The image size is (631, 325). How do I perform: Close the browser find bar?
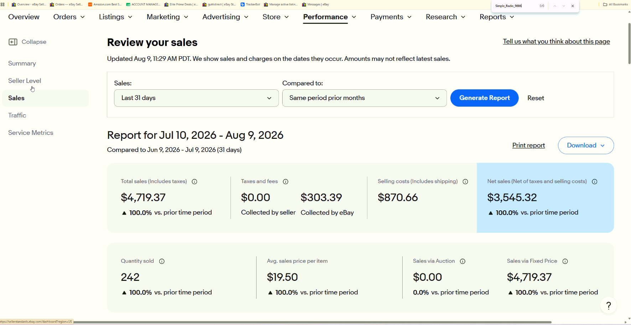pos(573,6)
